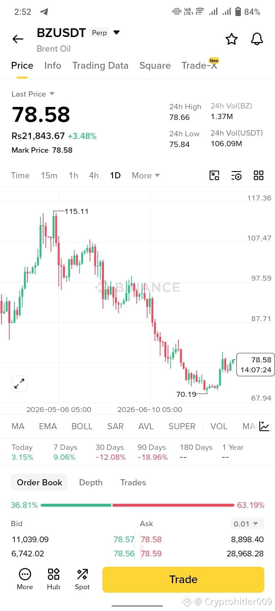Open the grid layout icon

259,175
